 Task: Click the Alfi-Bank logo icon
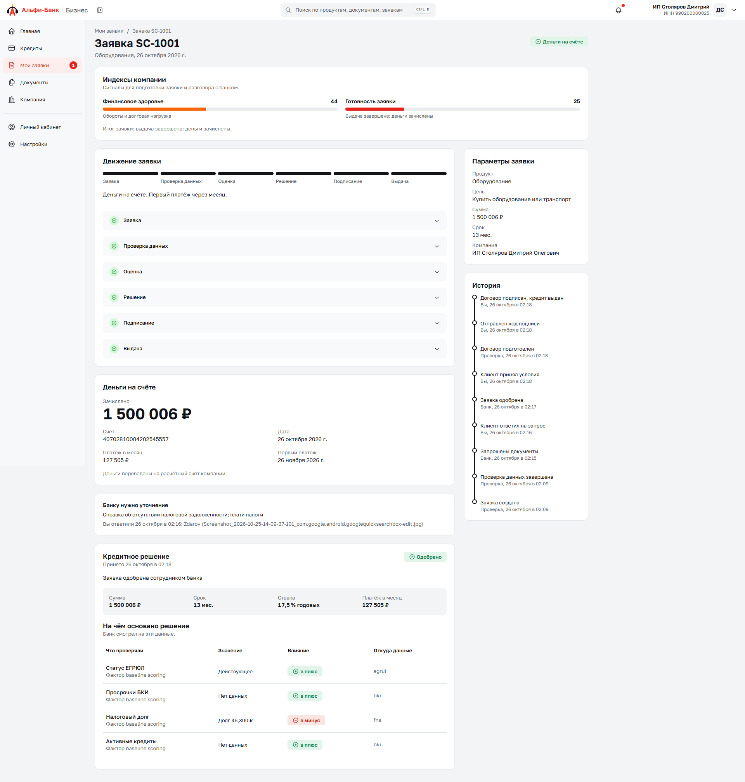[x=12, y=10]
